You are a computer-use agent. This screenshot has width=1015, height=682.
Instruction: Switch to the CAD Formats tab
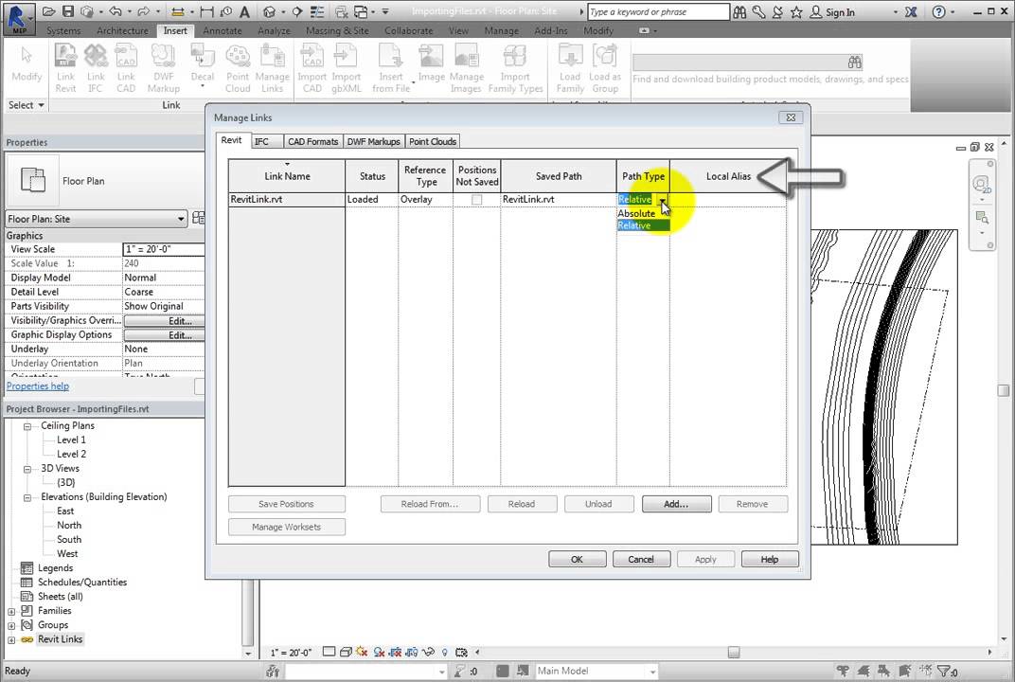pos(312,141)
